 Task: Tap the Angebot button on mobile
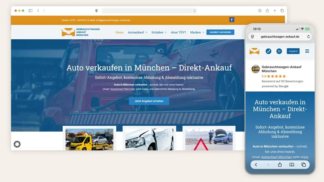(x=293, y=51)
